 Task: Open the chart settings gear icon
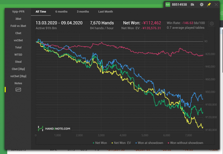(212, 24)
